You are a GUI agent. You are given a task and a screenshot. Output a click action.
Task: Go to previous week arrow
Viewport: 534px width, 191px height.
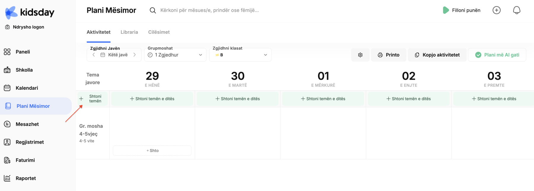coord(94,55)
